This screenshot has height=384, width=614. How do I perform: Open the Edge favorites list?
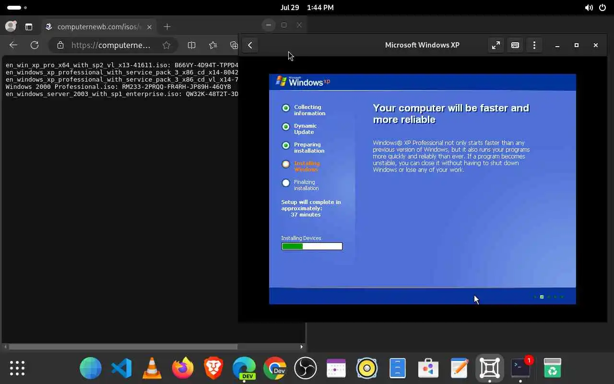[213, 45]
